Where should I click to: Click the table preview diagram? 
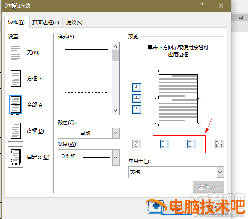pyautogui.click(x=178, y=99)
